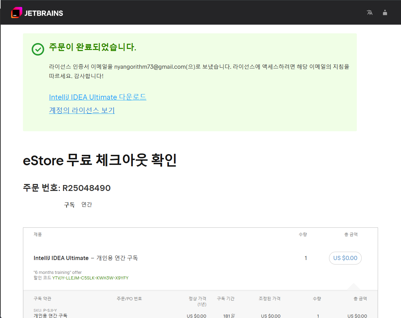Click the 정상 가격 (1년) column header
Image resolution: width=401 pixels, height=318 pixels.
[x=198, y=301]
